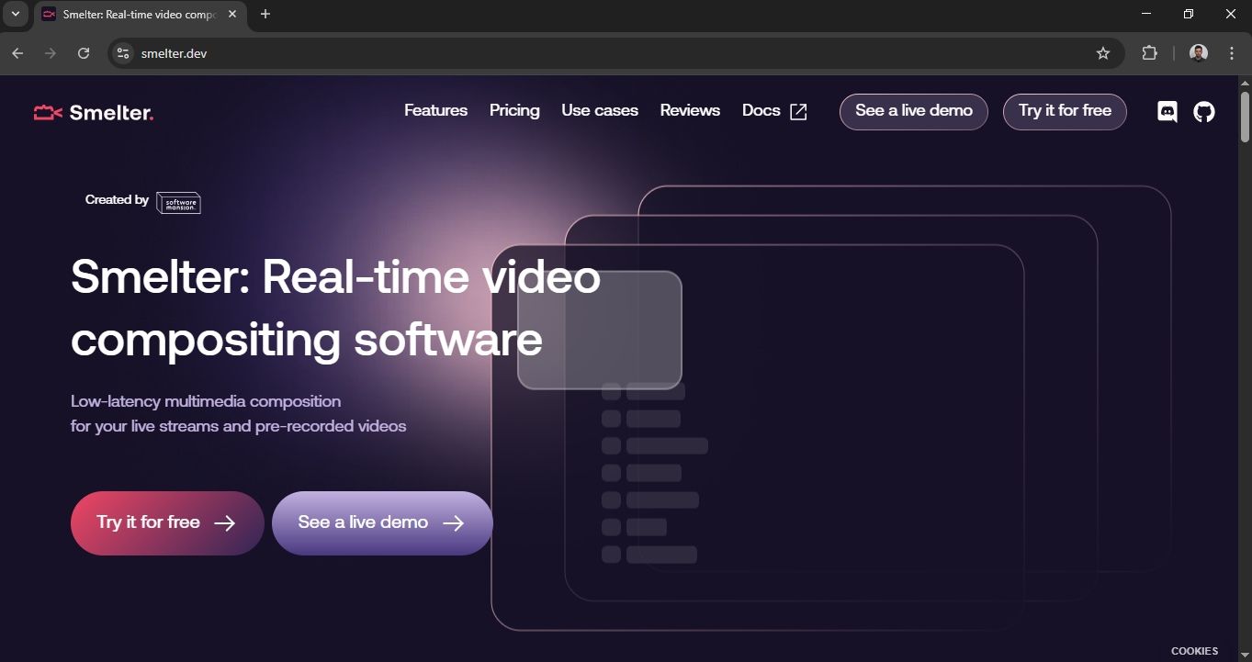Open the Discord icon link
1252x662 pixels.
pos(1167,112)
